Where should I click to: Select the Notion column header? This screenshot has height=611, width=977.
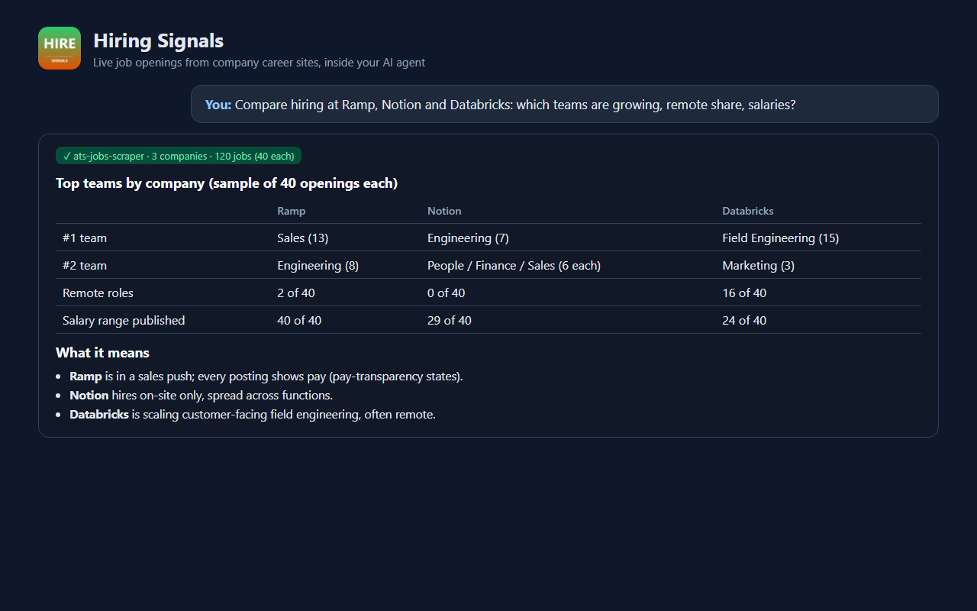point(444,211)
